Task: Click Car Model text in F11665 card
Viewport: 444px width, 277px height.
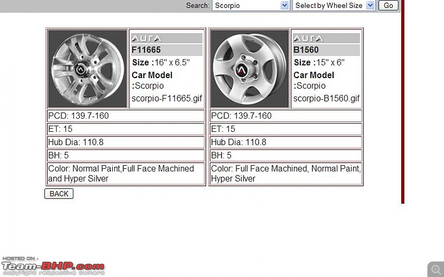Action: point(152,75)
